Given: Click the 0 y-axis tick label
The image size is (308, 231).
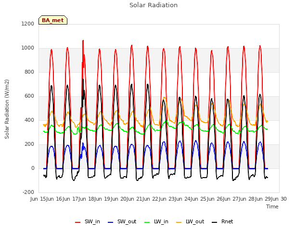Looking at the screenshot, I should point(33,168).
